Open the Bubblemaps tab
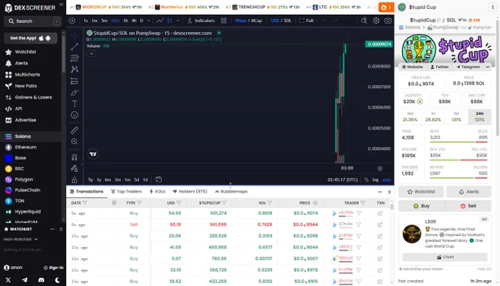500x286 pixels. (231, 192)
